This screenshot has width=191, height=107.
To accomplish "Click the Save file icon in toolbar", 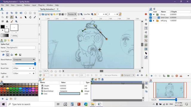I will point(46,14).
